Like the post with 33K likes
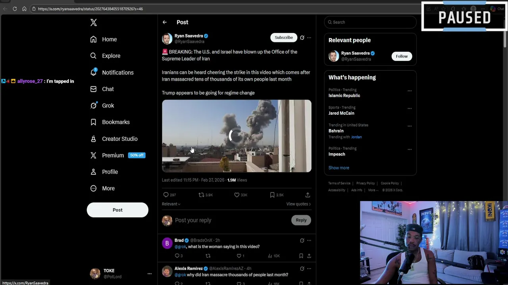Image resolution: width=508 pixels, height=285 pixels. tap(241, 195)
